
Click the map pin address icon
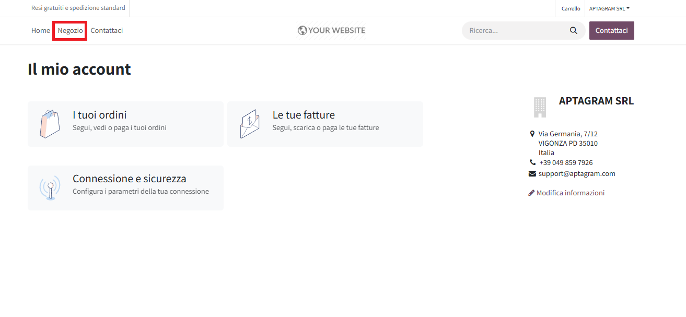click(x=532, y=134)
